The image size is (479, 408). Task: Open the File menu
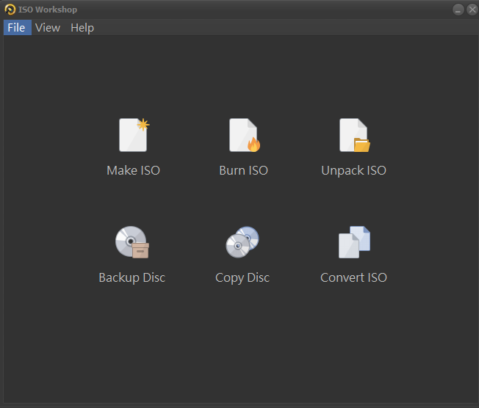tap(16, 28)
